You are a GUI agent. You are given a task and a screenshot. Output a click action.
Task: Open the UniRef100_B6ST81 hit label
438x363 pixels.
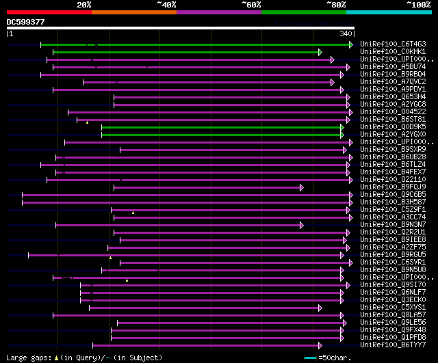pos(393,120)
